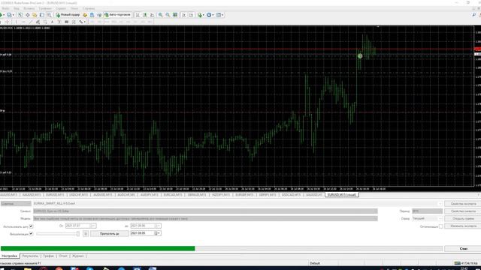Toggle the Data Window icon

pyautogui.click(x=28, y=15)
